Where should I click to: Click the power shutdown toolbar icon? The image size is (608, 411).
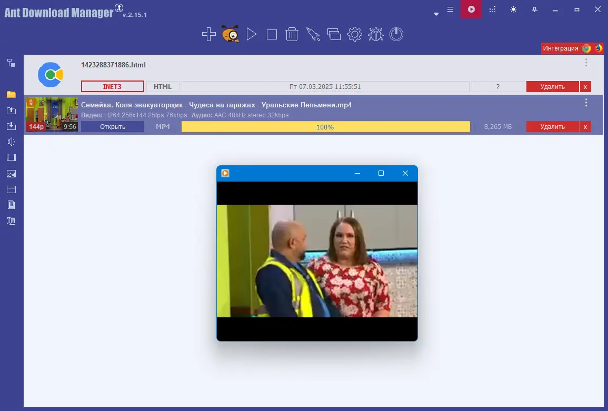(396, 34)
